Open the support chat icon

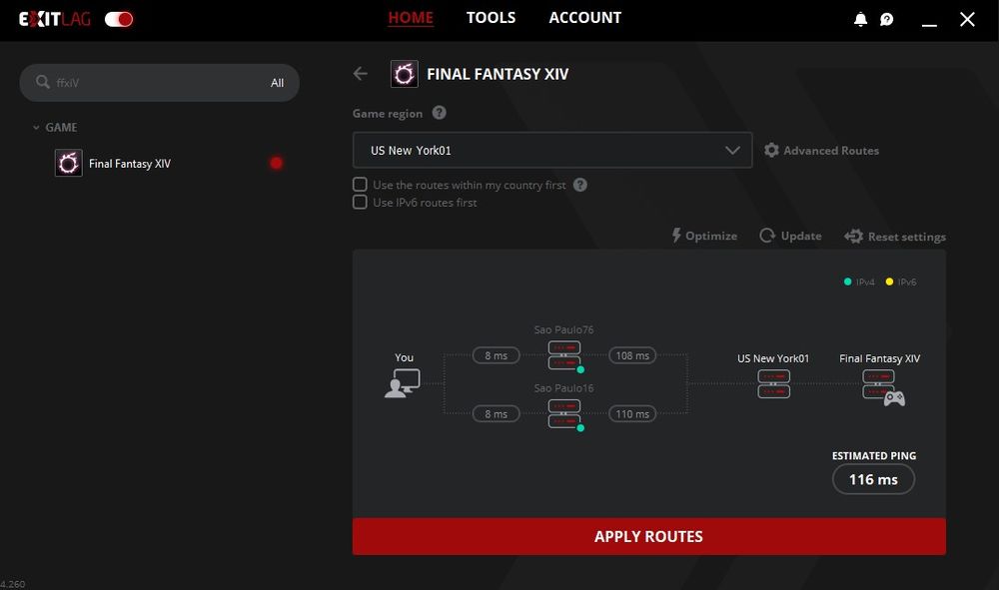coord(886,19)
